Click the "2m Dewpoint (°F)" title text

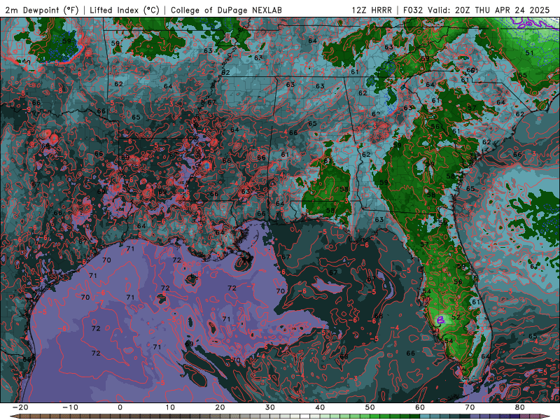click(42, 10)
